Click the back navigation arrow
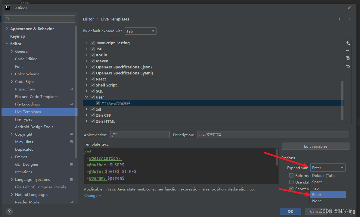This screenshot has width=360, height=217. [x=340, y=19]
